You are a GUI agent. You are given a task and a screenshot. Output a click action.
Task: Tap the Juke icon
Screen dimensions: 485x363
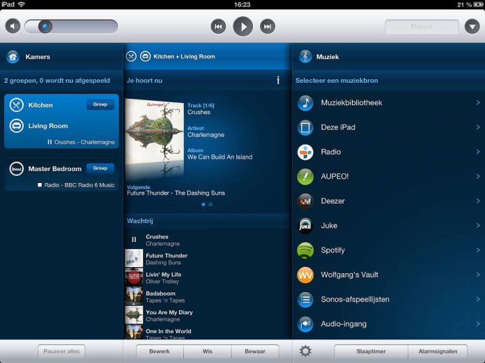305,225
